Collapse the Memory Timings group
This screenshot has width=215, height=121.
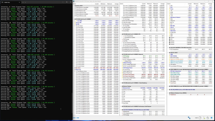point(121,86)
